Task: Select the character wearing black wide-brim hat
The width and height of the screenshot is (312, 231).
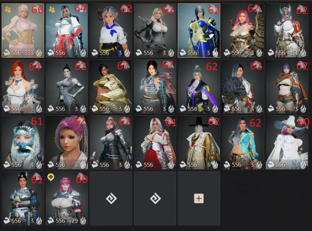Action: [x=199, y=142]
